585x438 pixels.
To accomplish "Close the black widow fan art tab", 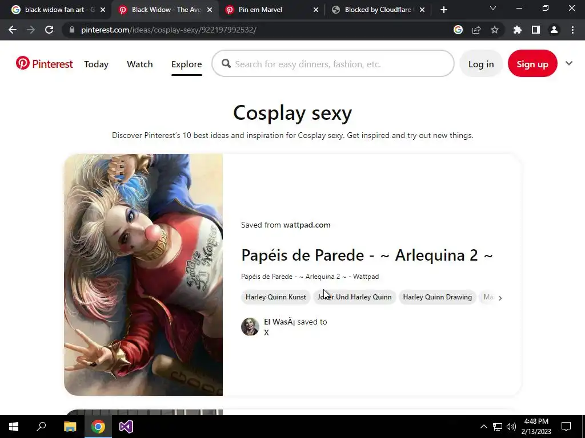I will 103,10.
